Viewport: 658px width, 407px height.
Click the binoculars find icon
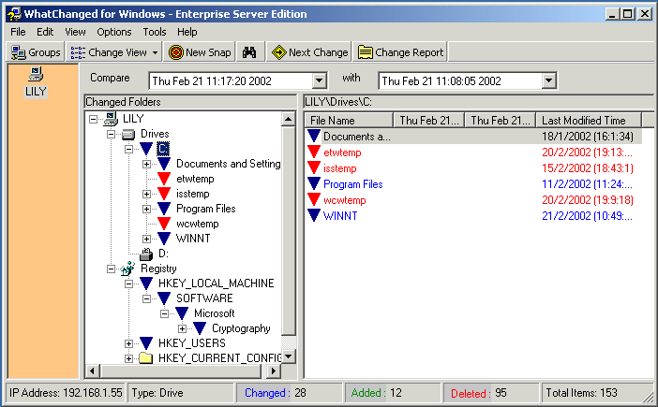point(249,52)
